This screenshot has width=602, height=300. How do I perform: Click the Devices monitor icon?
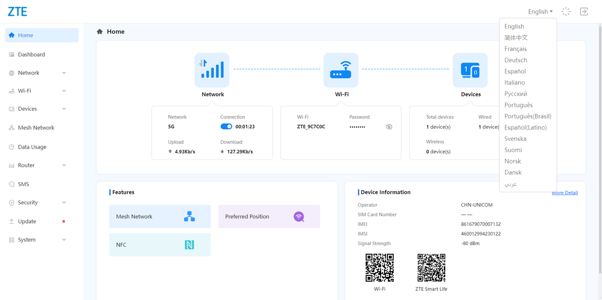[x=470, y=70]
